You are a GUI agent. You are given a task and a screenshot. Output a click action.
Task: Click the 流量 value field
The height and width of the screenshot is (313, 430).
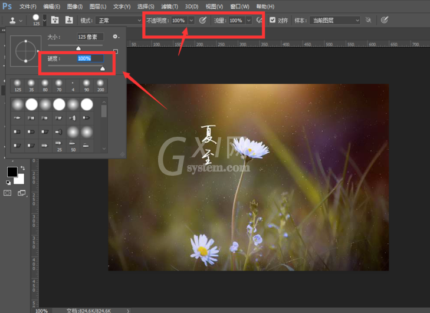(237, 20)
